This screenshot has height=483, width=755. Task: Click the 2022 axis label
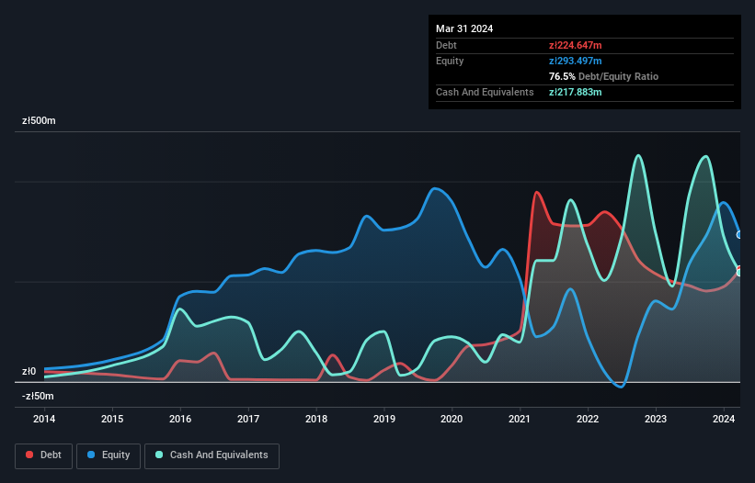tap(588, 419)
